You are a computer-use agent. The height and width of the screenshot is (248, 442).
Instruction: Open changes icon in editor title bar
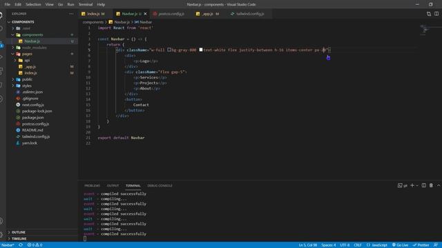tap(429, 14)
